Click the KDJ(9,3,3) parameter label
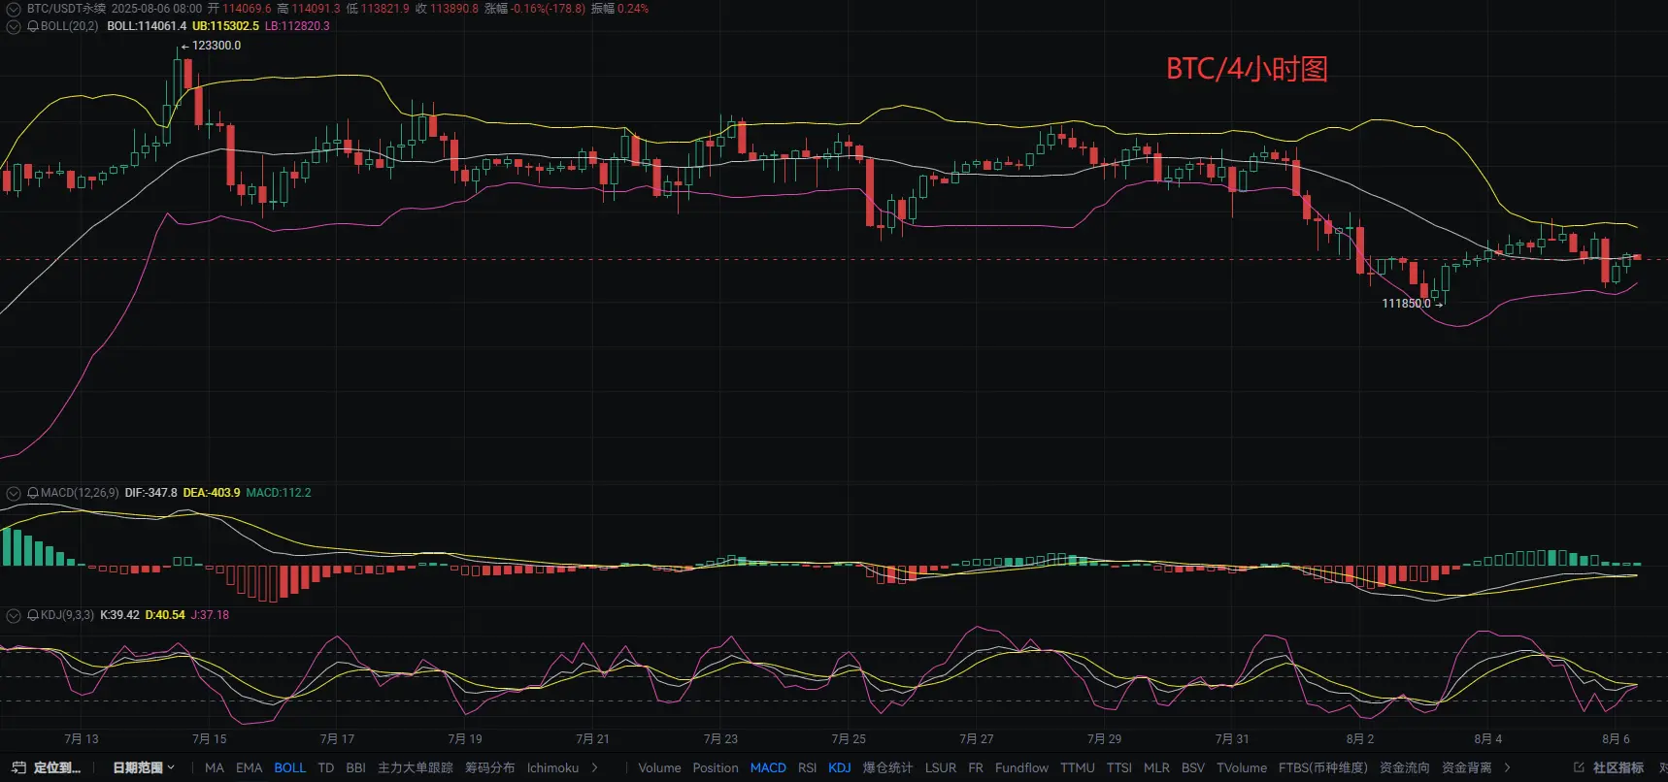Image resolution: width=1668 pixels, height=782 pixels. (67, 615)
